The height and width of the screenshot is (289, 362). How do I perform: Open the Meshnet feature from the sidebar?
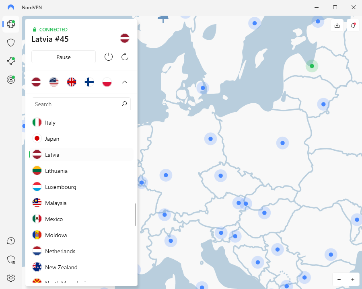click(x=11, y=61)
